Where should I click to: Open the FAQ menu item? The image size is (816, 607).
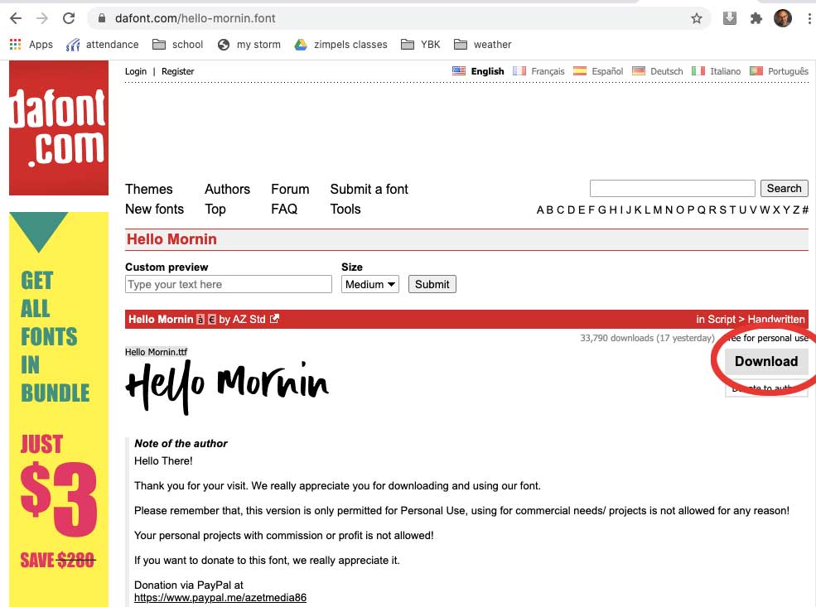284,209
